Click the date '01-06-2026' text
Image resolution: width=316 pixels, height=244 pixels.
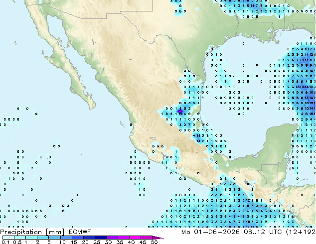[217, 232]
